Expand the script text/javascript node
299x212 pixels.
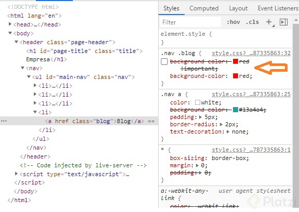(x=17, y=174)
